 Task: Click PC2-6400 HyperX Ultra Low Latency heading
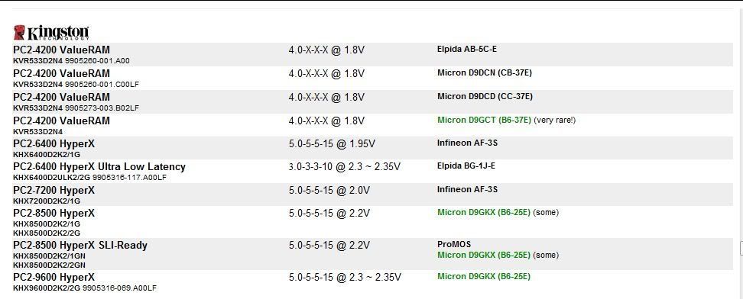tap(99, 167)
